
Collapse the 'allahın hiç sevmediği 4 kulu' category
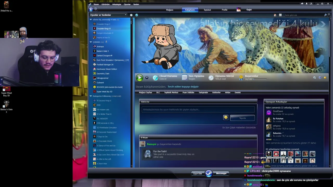pos(91,19)
